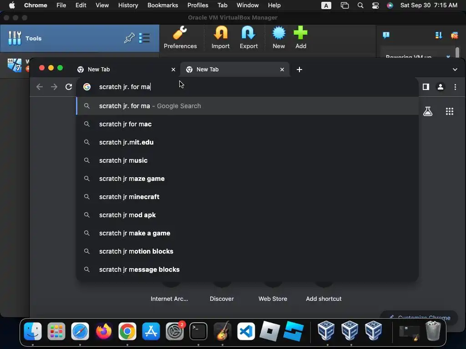
Task: Choose suggestion 'scratch jr minecraft'
Action: pos(247,197)
